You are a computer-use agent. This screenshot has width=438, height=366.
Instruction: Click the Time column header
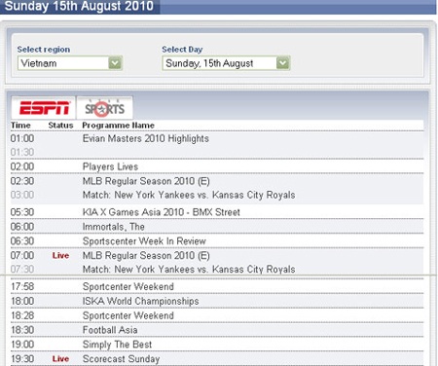coord(20,126)
